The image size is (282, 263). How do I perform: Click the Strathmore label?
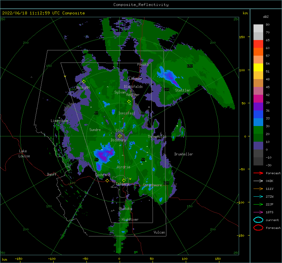(x=152, y=185)
